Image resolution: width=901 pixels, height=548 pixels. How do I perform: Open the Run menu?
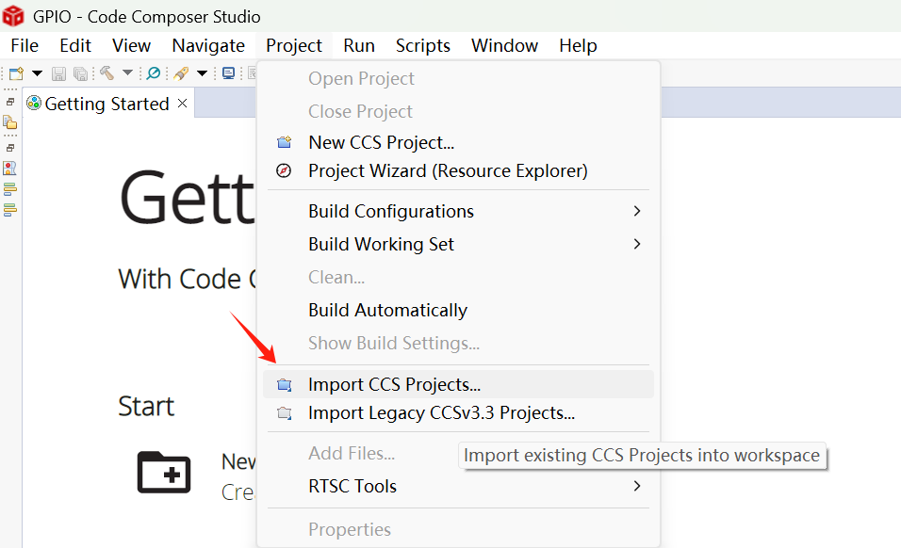click(358, 45)
